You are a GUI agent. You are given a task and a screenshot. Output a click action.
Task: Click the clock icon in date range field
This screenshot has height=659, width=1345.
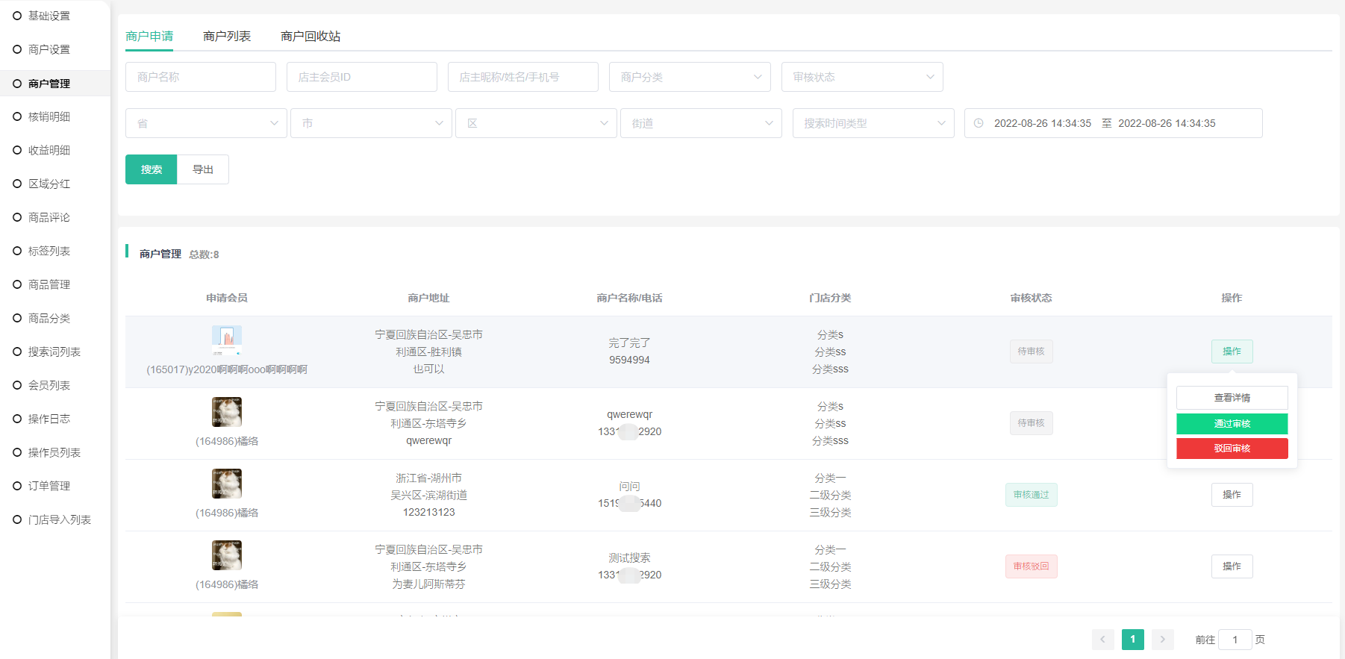[979, 123]
